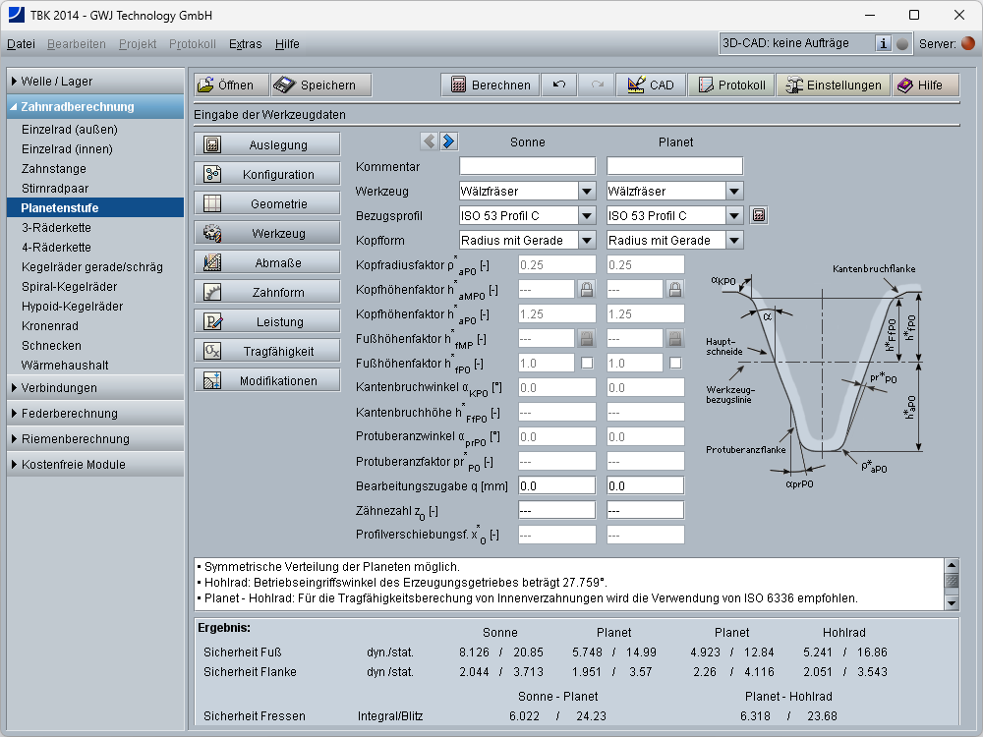The width and height of the screenshot is (983, 737).
Task: Open calculator icon beside Planet Bezugsprofil
Action: (x=758, y=215)
